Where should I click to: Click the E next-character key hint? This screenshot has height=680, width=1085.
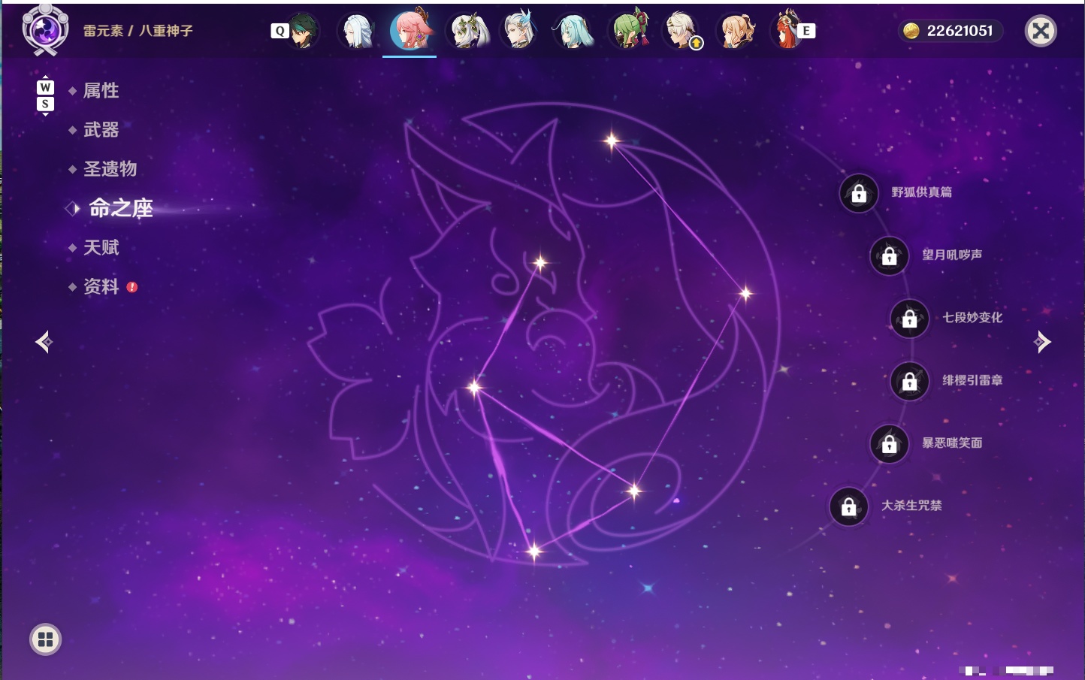807,31
